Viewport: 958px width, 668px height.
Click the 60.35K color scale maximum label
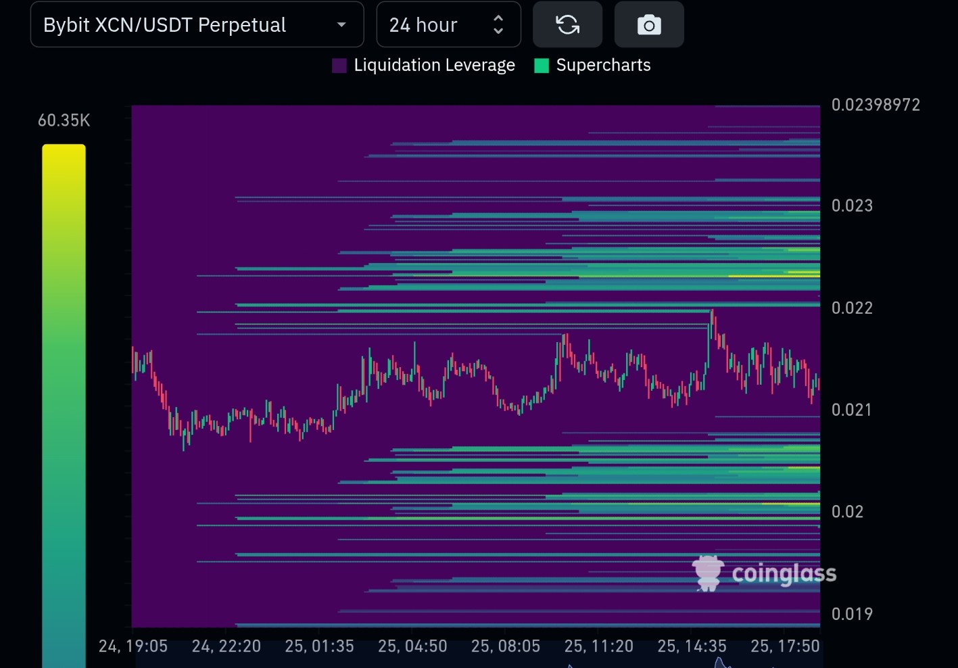(x=64, y=120)
